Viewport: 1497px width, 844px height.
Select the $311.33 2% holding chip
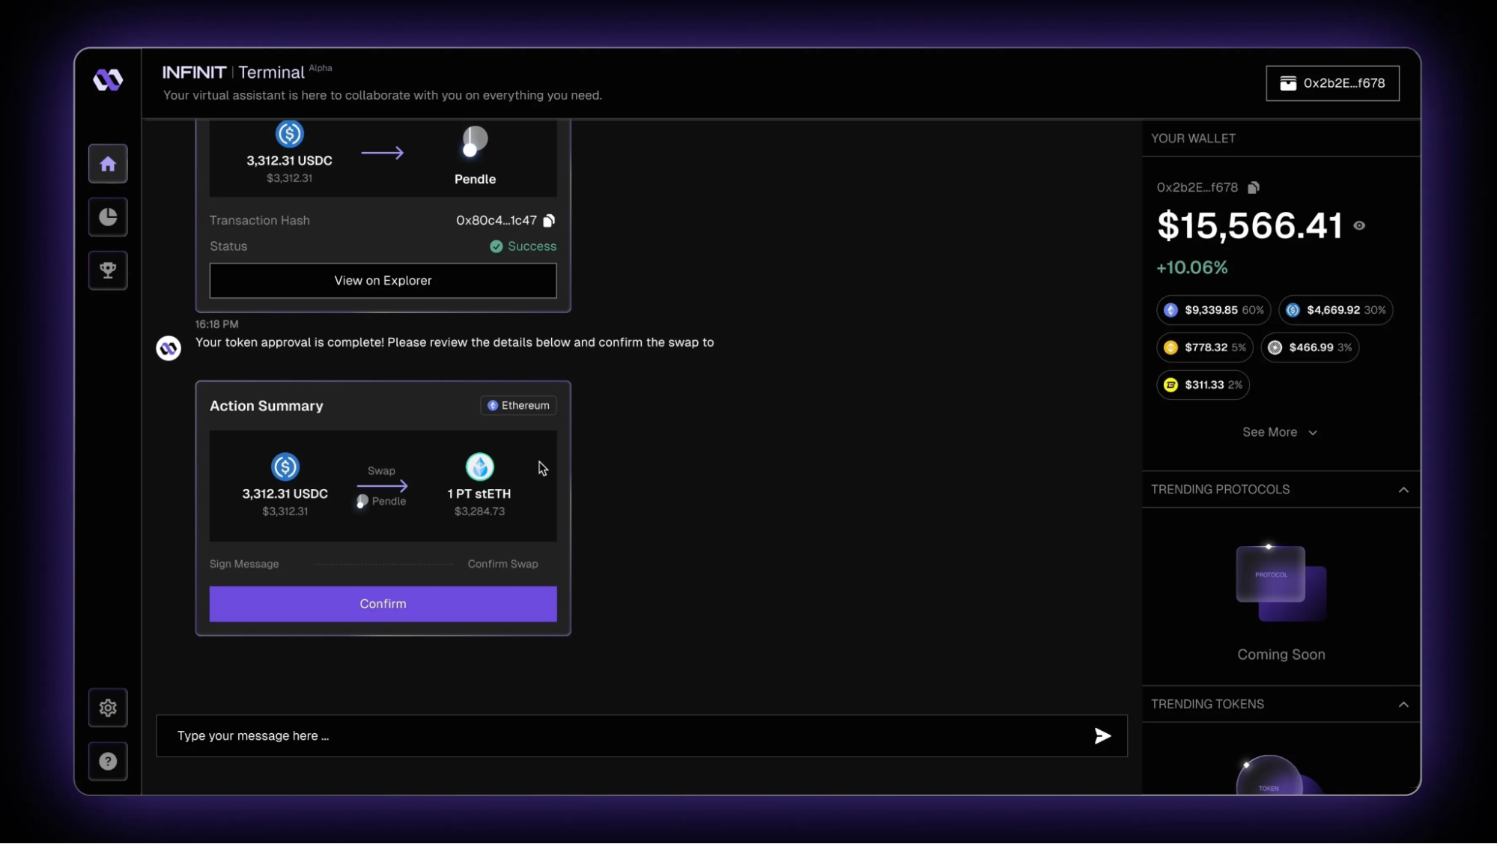tap(1203, 385)
